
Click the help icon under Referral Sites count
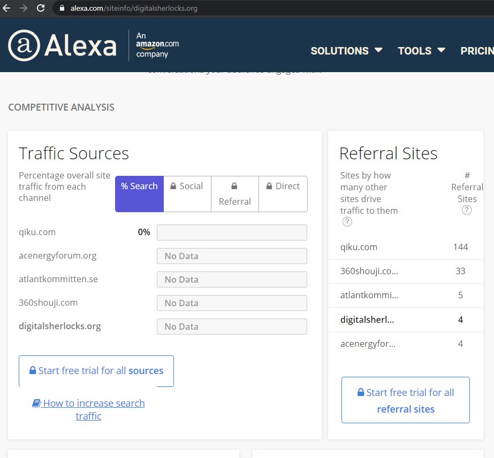pos(467,210)
